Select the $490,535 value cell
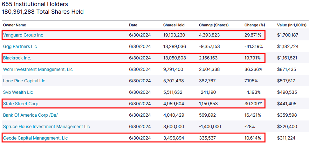 [287, 93]
